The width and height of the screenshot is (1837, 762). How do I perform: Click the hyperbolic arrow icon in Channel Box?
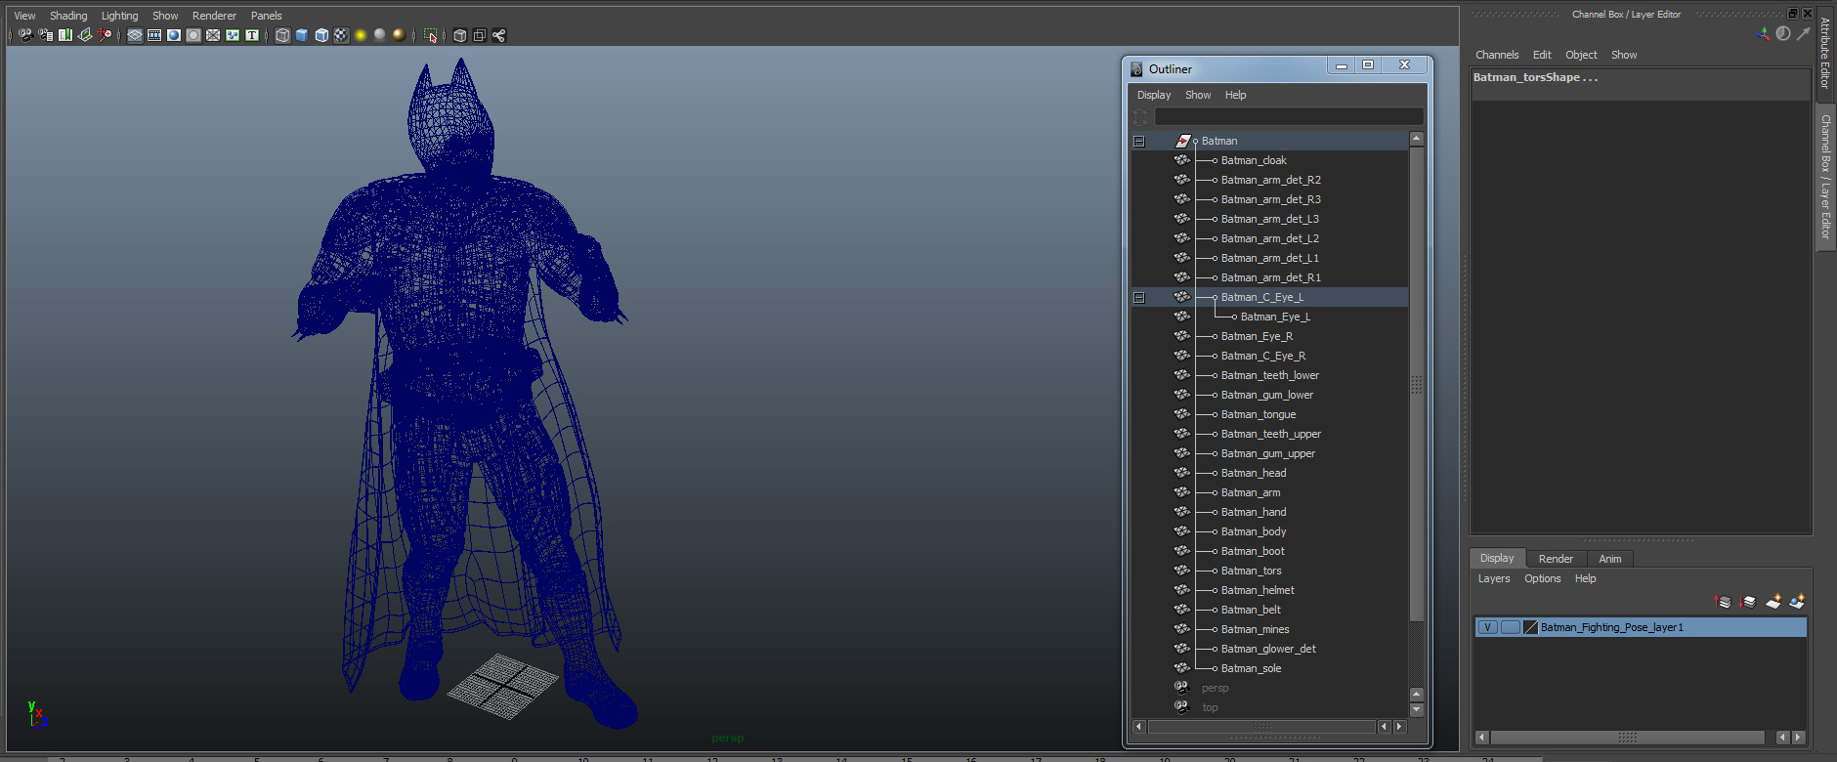[1803, 33]
